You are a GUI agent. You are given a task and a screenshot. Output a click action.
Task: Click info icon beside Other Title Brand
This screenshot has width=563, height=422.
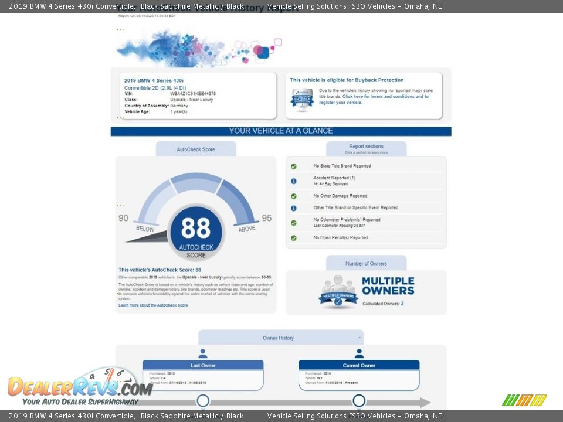294,208
